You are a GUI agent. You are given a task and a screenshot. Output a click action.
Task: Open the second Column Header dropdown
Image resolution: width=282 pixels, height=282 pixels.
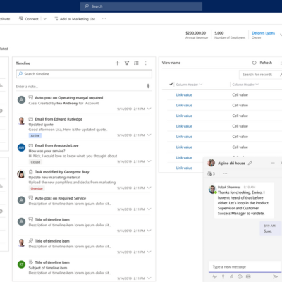[257, 85]
